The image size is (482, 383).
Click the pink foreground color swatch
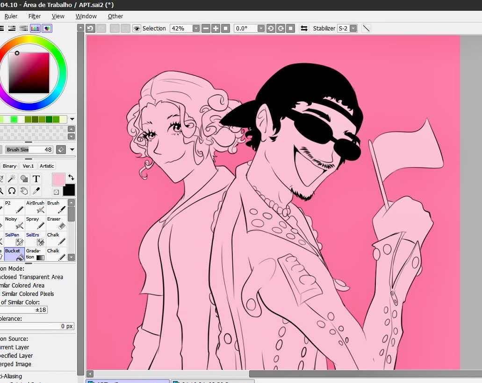[58, 179]
